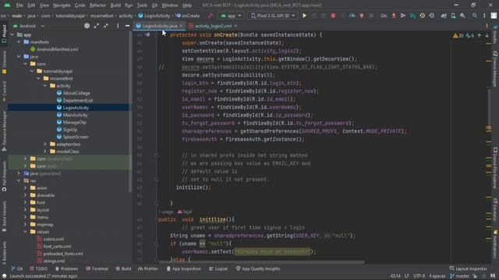Toggle the Commit side panel
This screenshot has height=280, width=499.
pos(4,91)
